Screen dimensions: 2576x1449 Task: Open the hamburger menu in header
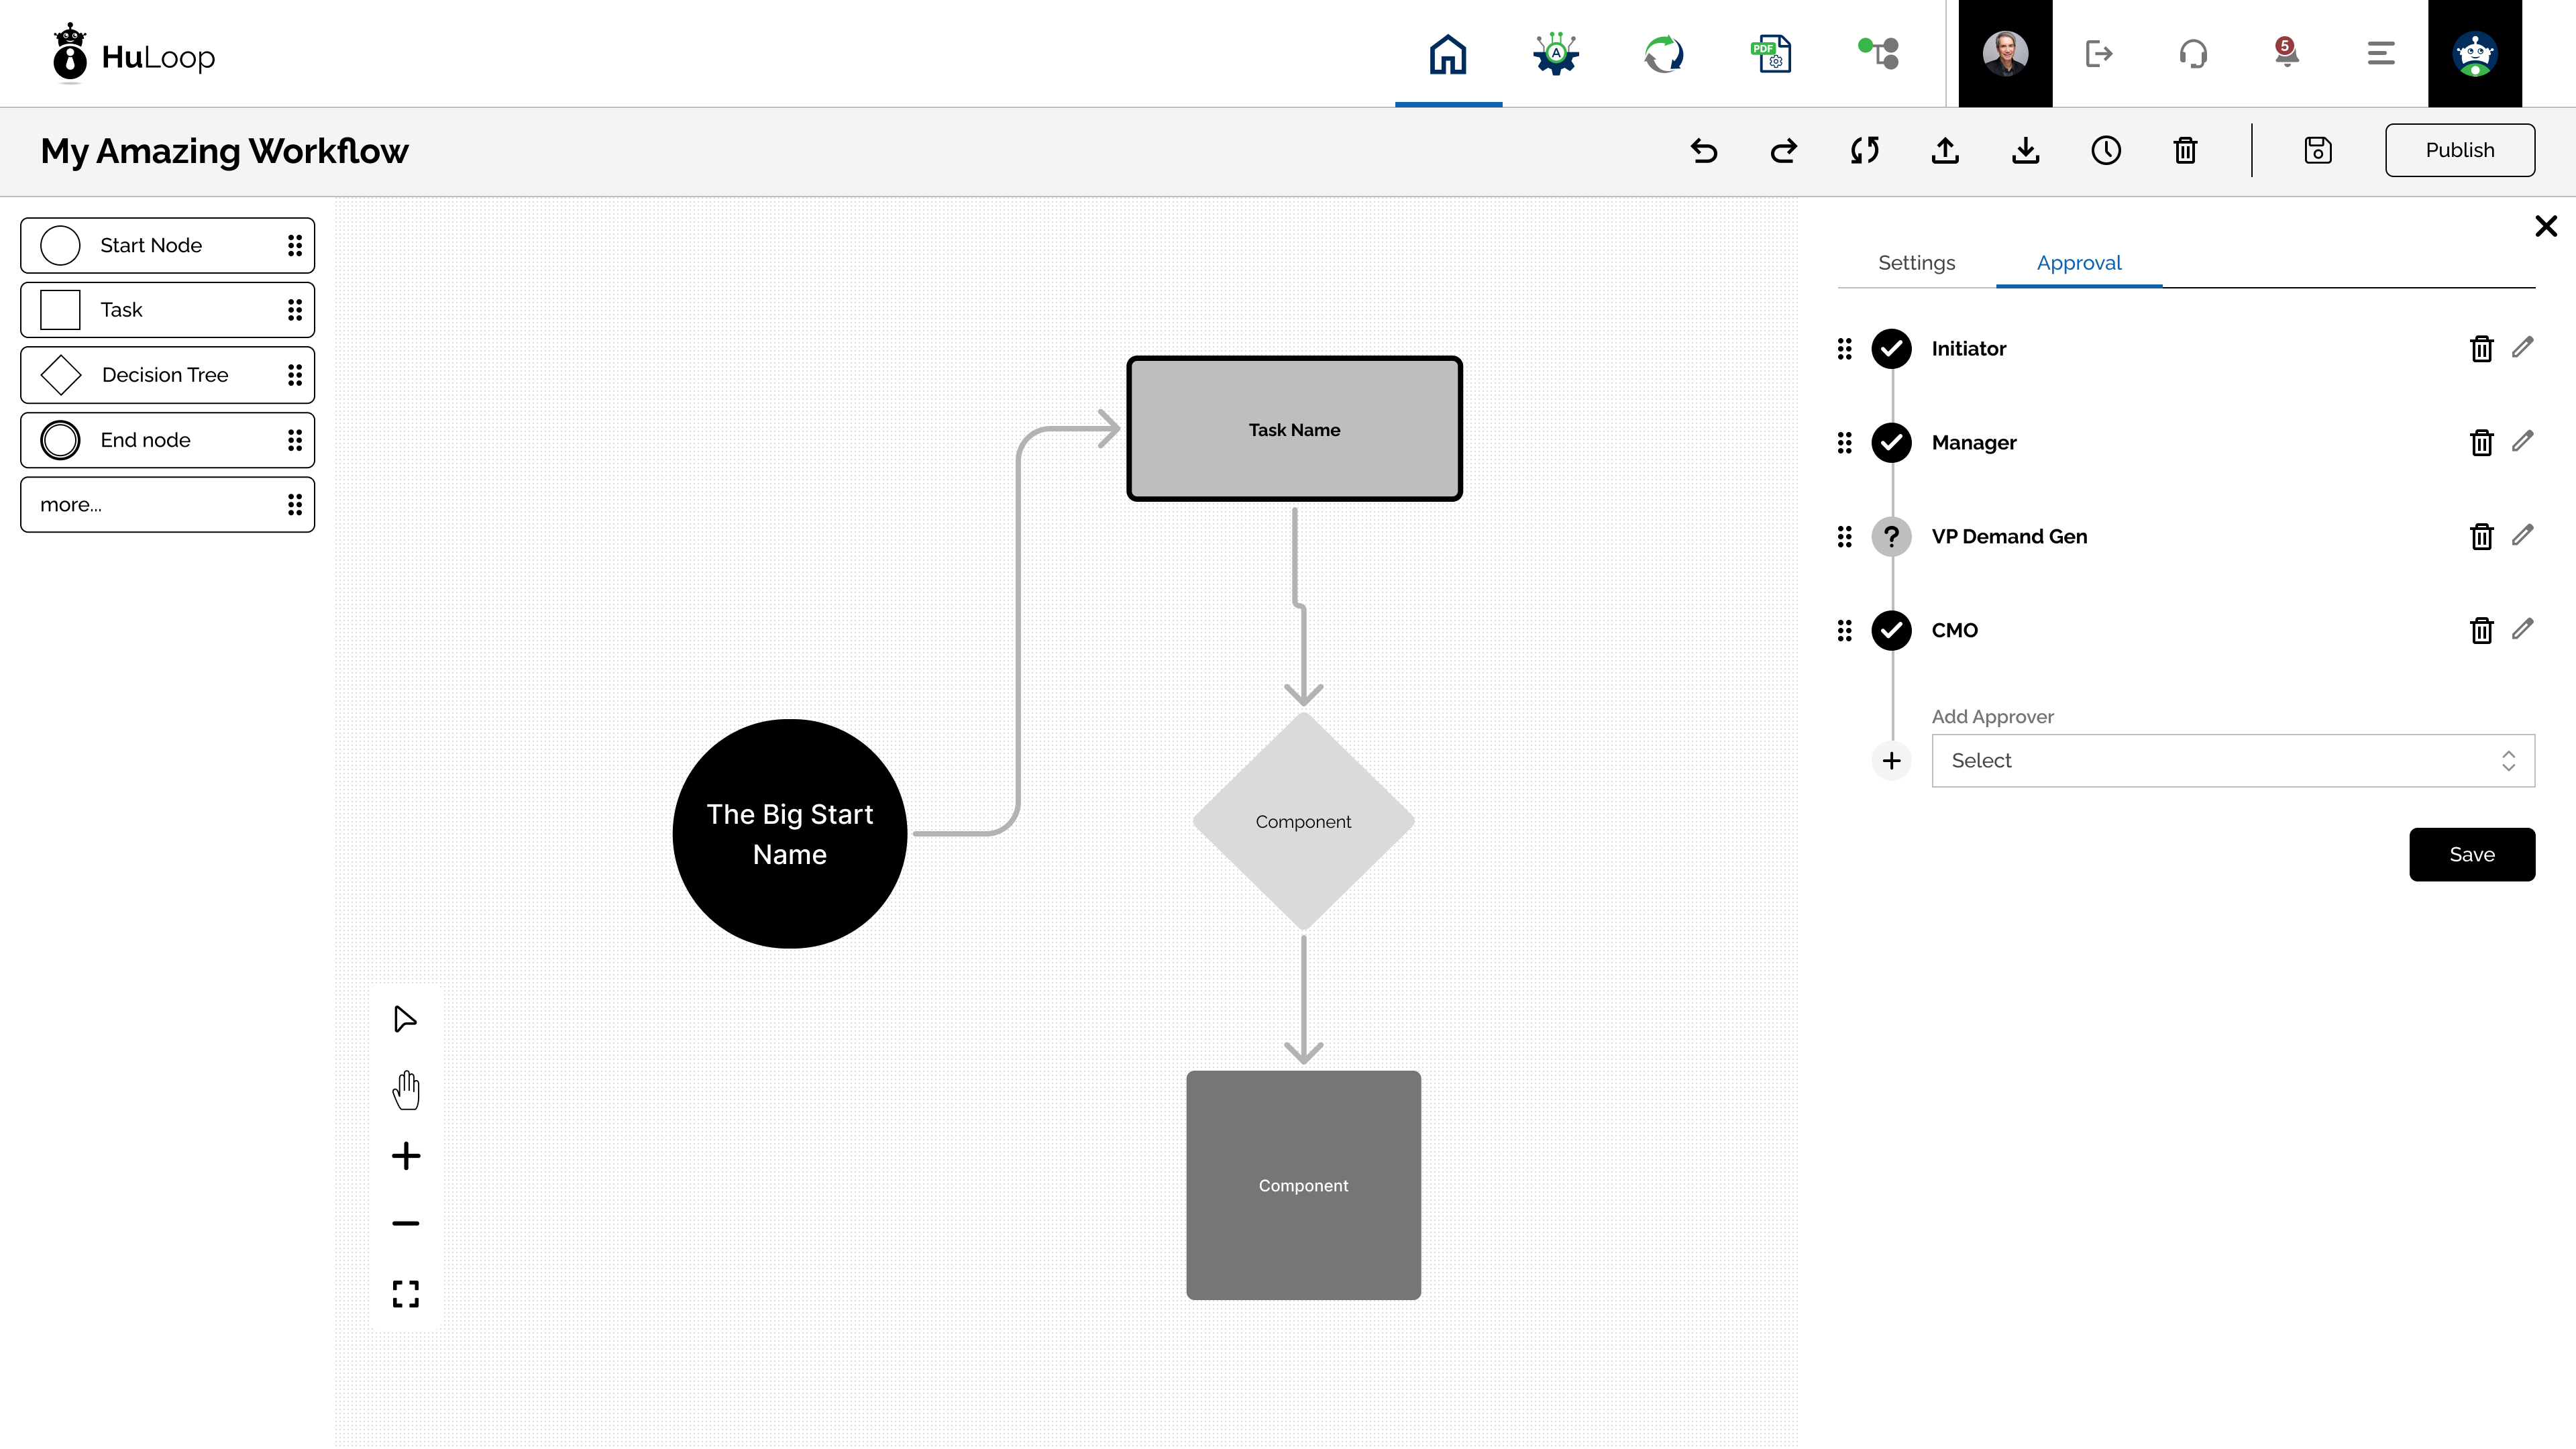2381,53
